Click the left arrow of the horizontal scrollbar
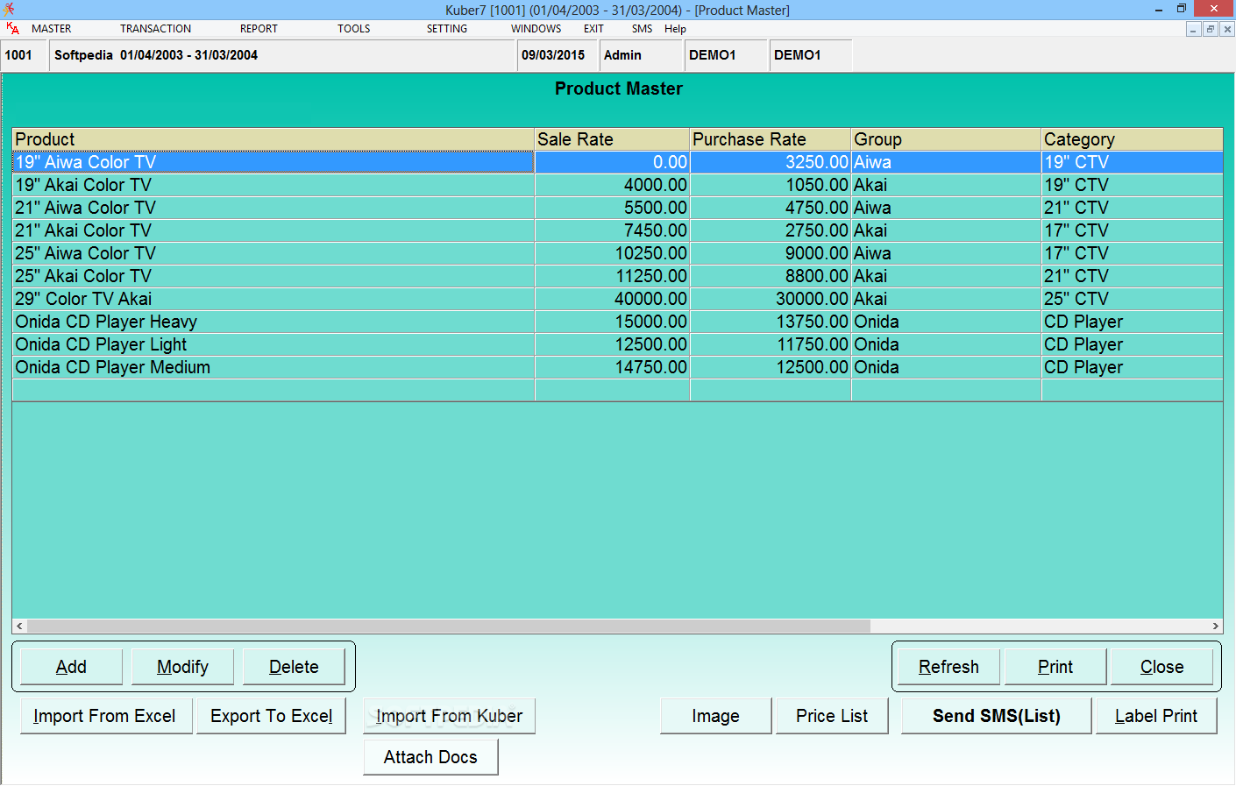This screenshot has height=786, width=1236. tap(19, 627)
